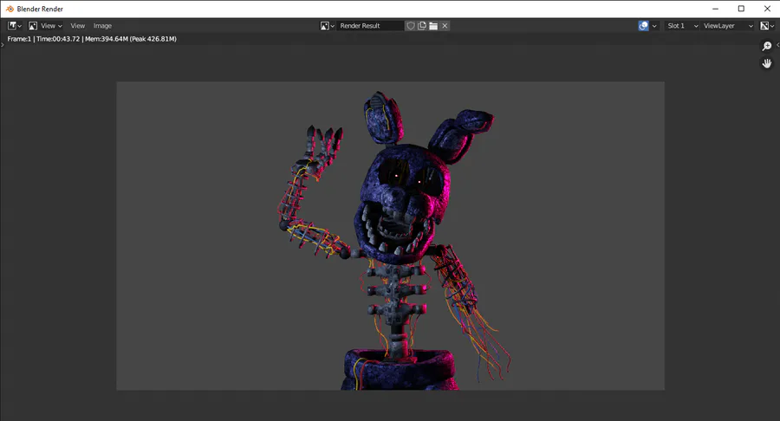Open the View menu

(x=78, y=26)
